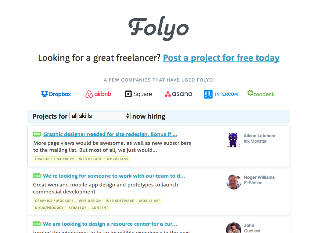Click John's profile photo from Quotient

pyautogui.click(x=234, y=228)
